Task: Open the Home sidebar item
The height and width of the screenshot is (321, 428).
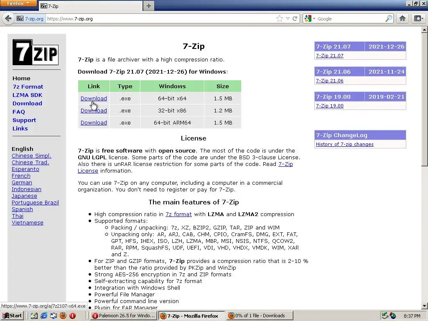Action: coord(21,78)
